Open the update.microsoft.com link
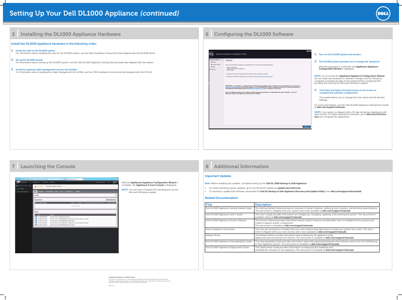This screenshot has height=300, width=402. click(289, 188)
